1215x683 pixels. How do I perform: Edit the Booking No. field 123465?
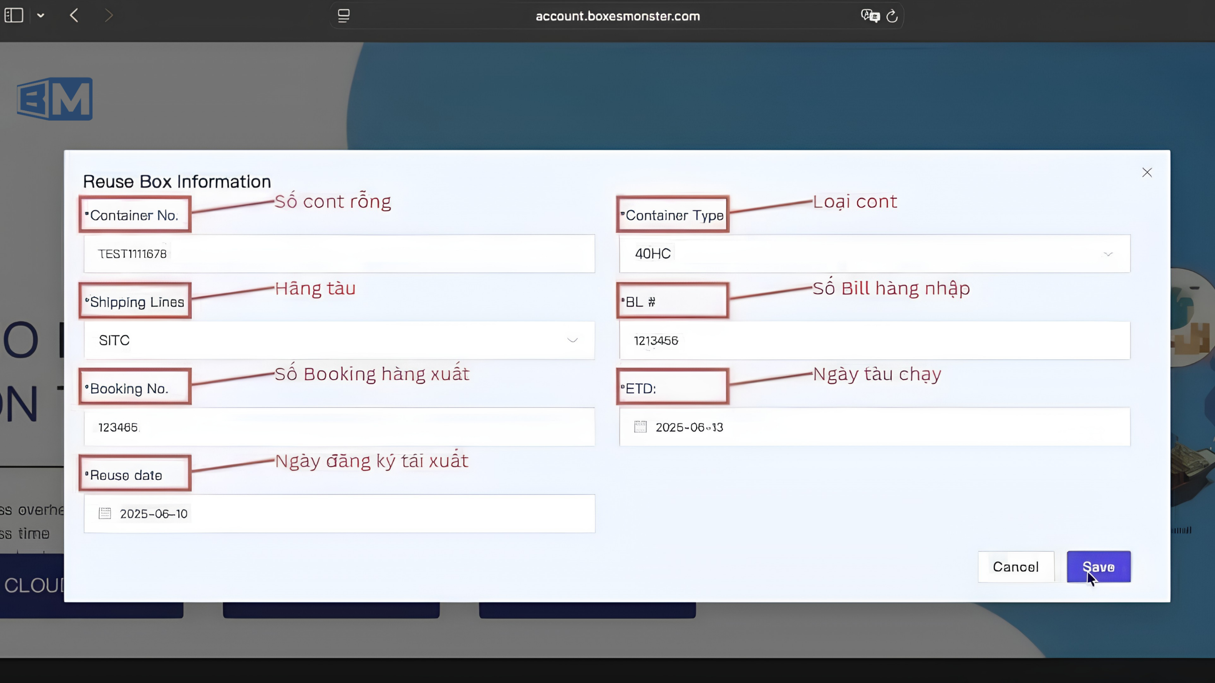coord(339,427)
